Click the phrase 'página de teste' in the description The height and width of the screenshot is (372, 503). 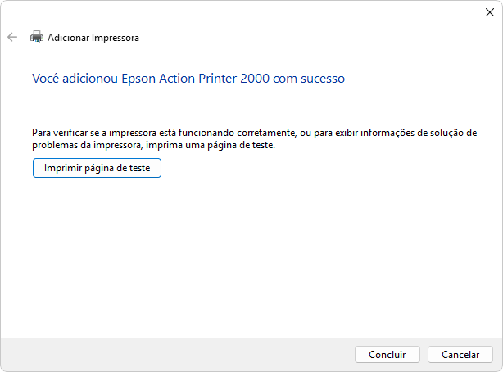coord(241,145)
